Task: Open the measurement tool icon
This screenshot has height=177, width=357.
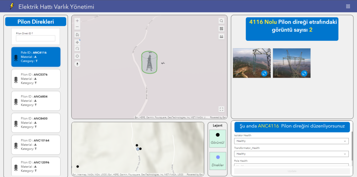Action: [221, 36]
